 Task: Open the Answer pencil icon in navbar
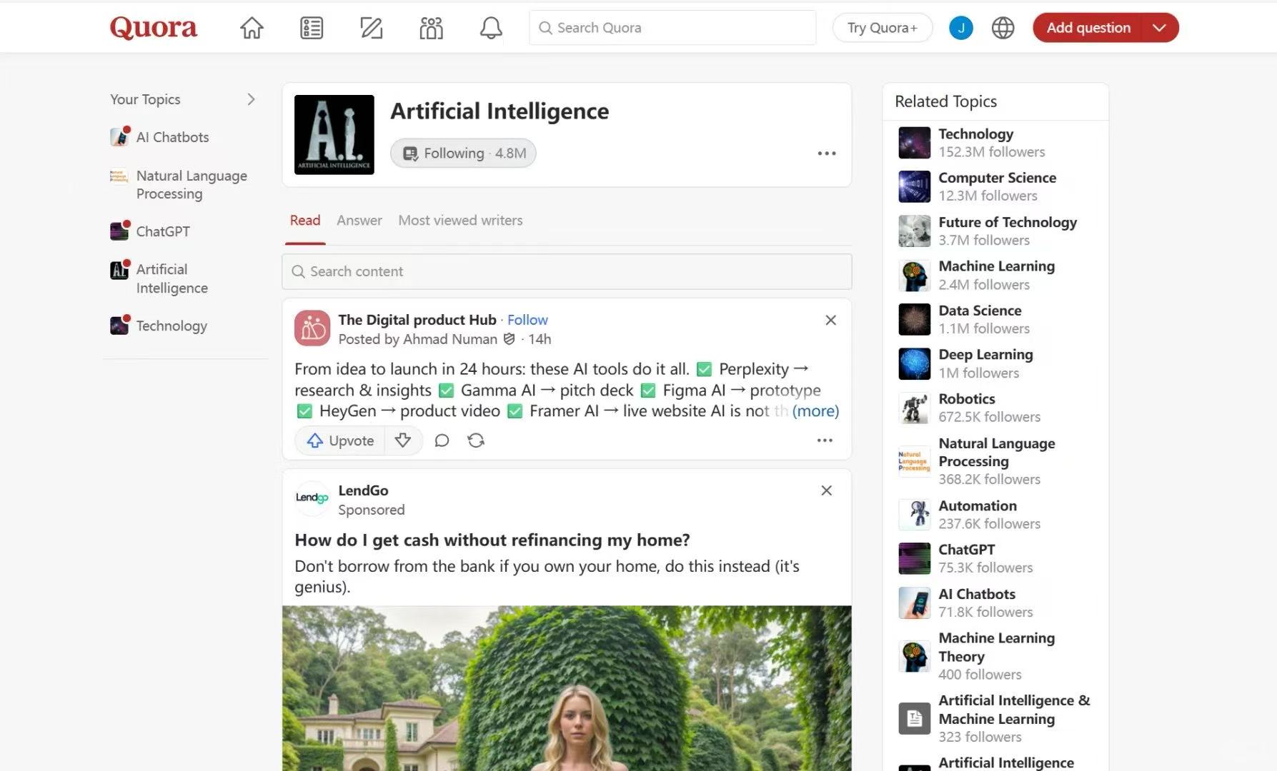371,28
